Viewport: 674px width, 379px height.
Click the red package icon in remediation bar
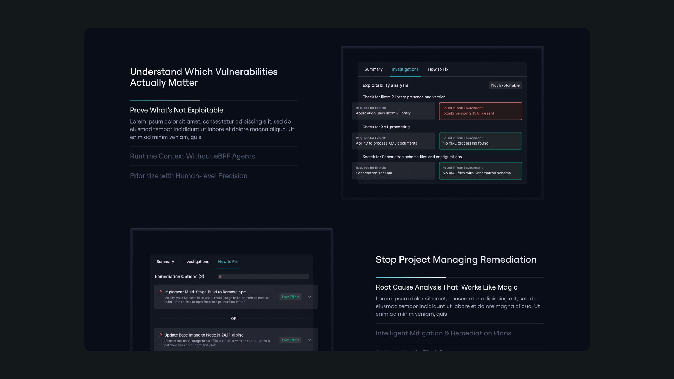pos(220,277)
